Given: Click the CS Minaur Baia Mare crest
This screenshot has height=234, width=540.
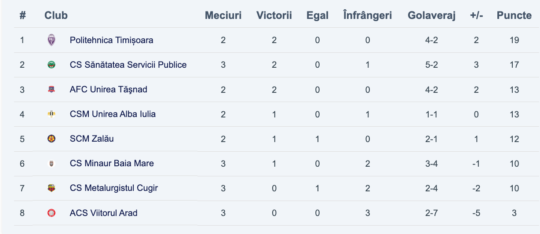Looking at the screenshot, I should 51,163.
